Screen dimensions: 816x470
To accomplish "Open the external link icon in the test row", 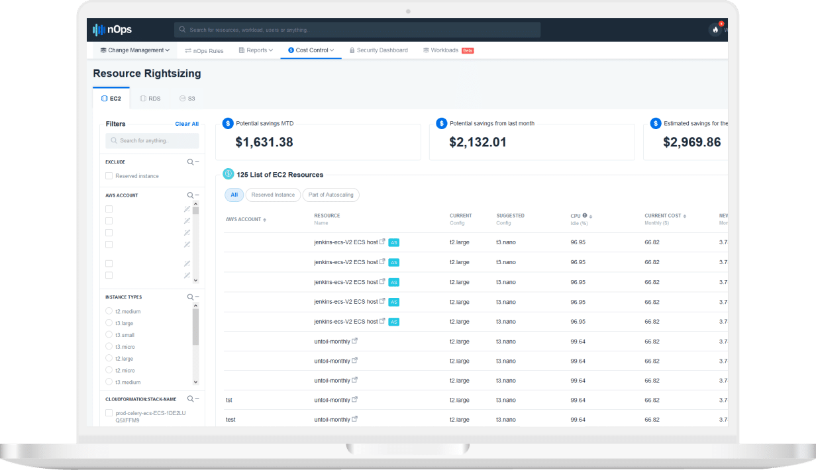I will [x=355, y=419].
